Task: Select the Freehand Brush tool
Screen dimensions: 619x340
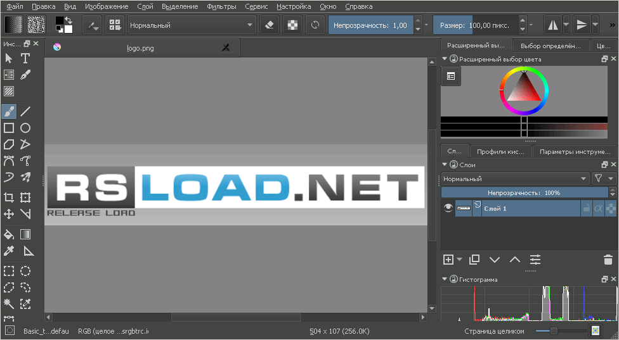Action: (x=9, y=111)
